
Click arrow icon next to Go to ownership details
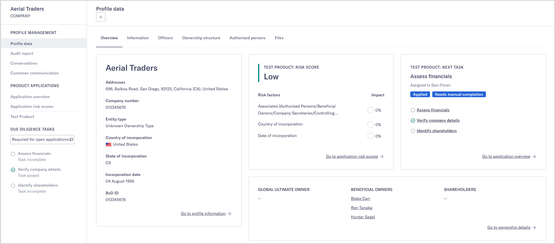534,228
